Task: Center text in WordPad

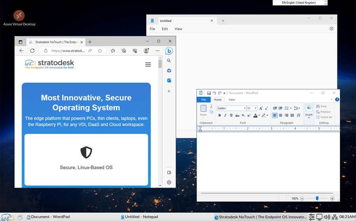Action: coord(281,115)
